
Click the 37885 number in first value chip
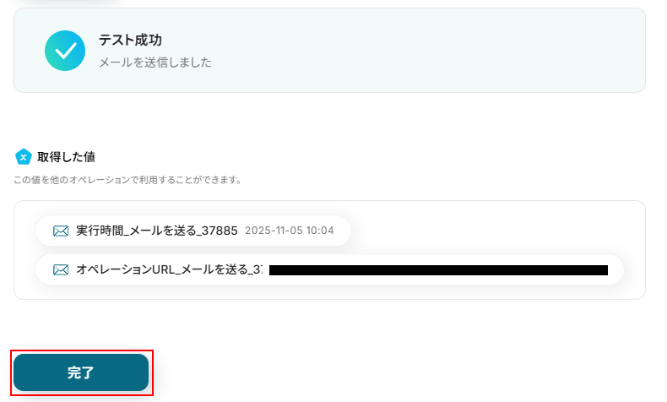coord(220,231)
